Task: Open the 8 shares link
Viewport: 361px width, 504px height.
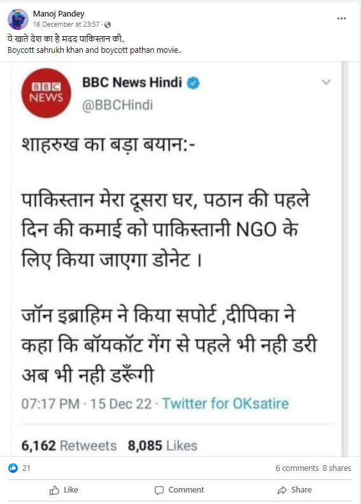Action: pos(337,468)
